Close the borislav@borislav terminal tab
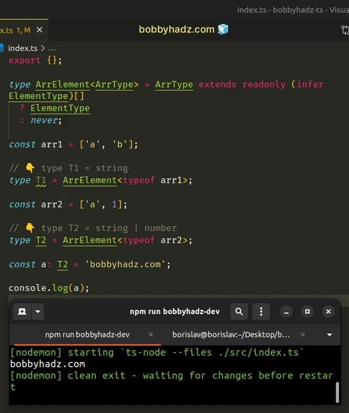Image resolution: width=349 pixels, height=413 pixels. [x=303, y=335]
